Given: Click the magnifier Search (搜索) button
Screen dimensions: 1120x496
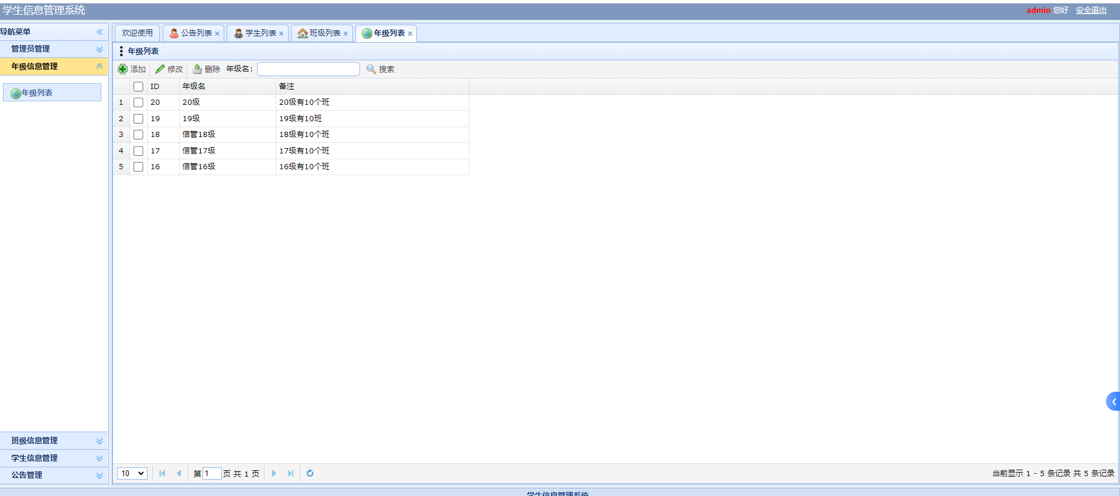Looking at the screenshot, I should (x=381, y=69).
